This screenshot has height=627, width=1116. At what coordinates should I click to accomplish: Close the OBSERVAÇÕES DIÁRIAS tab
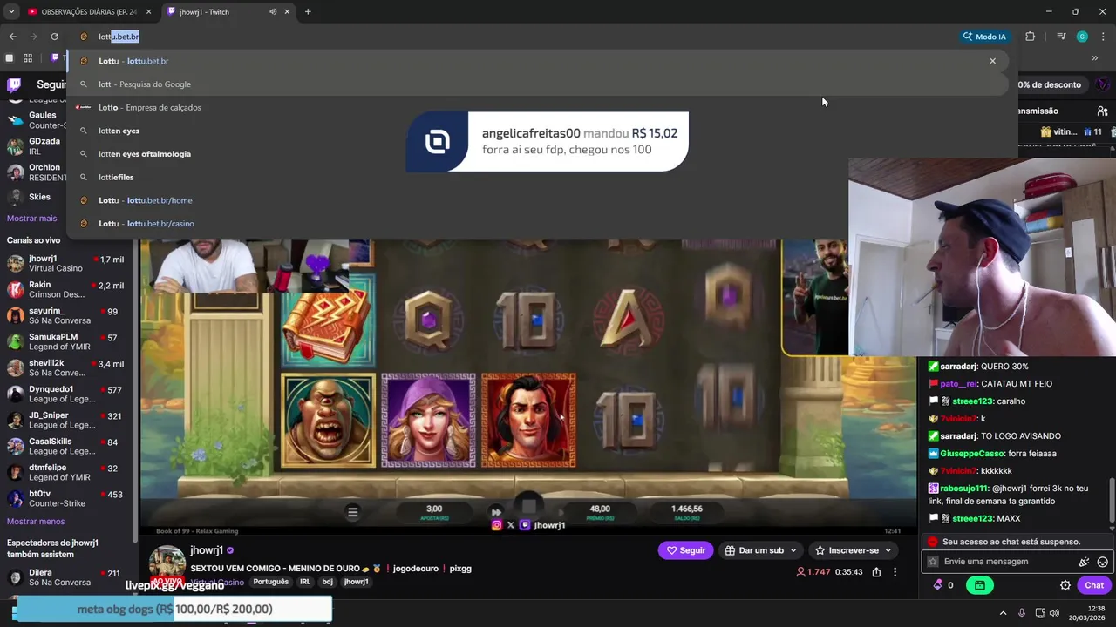pyautogui.click(x=149, y=11)
